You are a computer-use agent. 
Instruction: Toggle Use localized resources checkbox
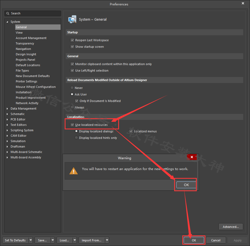72,124
